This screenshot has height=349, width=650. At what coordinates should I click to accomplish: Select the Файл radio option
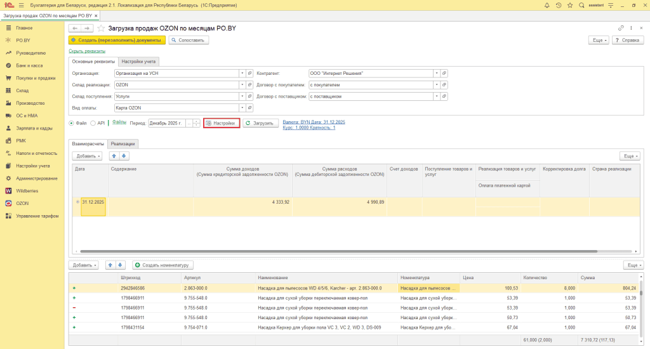point(71,123)
